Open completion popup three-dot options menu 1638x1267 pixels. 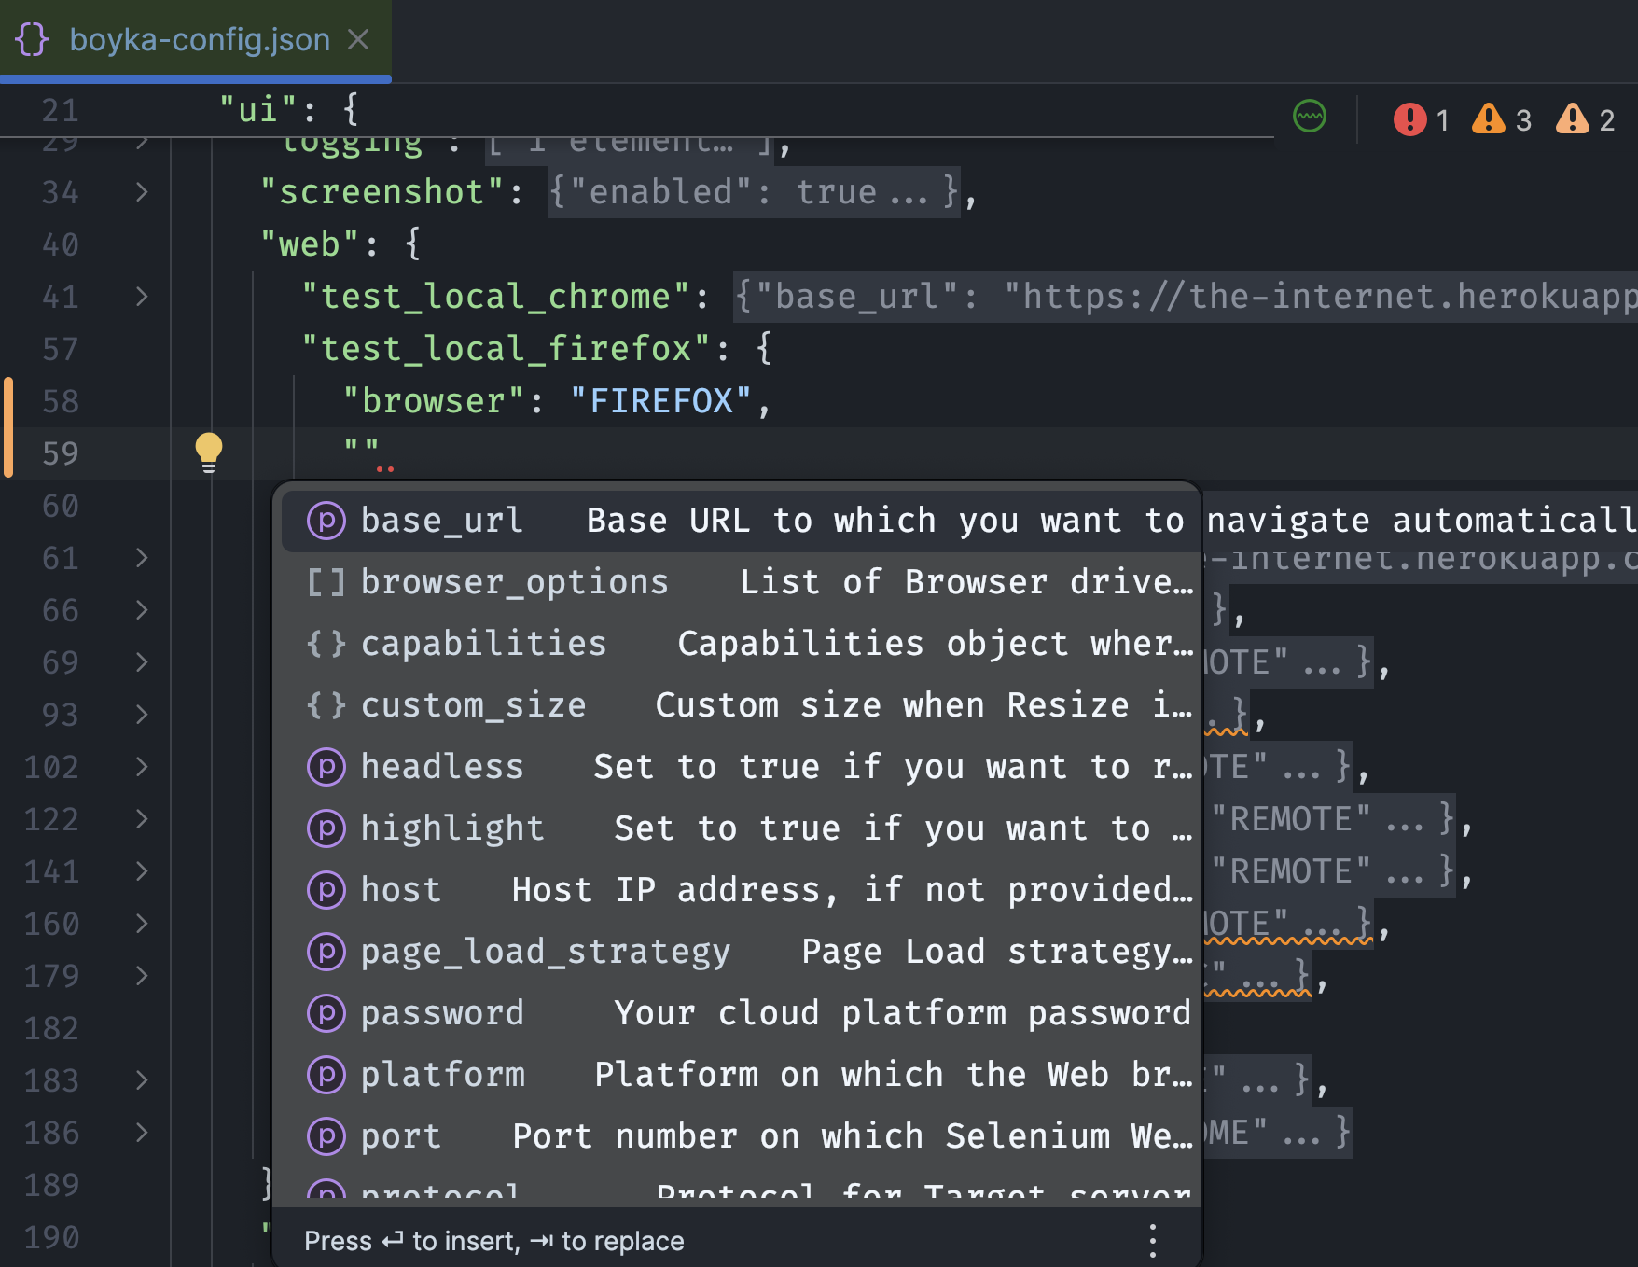pyautogui.click(x=1153, y=1241)
